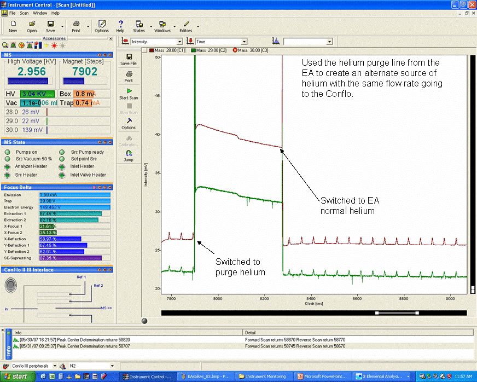Click the Conflo III peripherals icon at bottom left

pos(5,366)
